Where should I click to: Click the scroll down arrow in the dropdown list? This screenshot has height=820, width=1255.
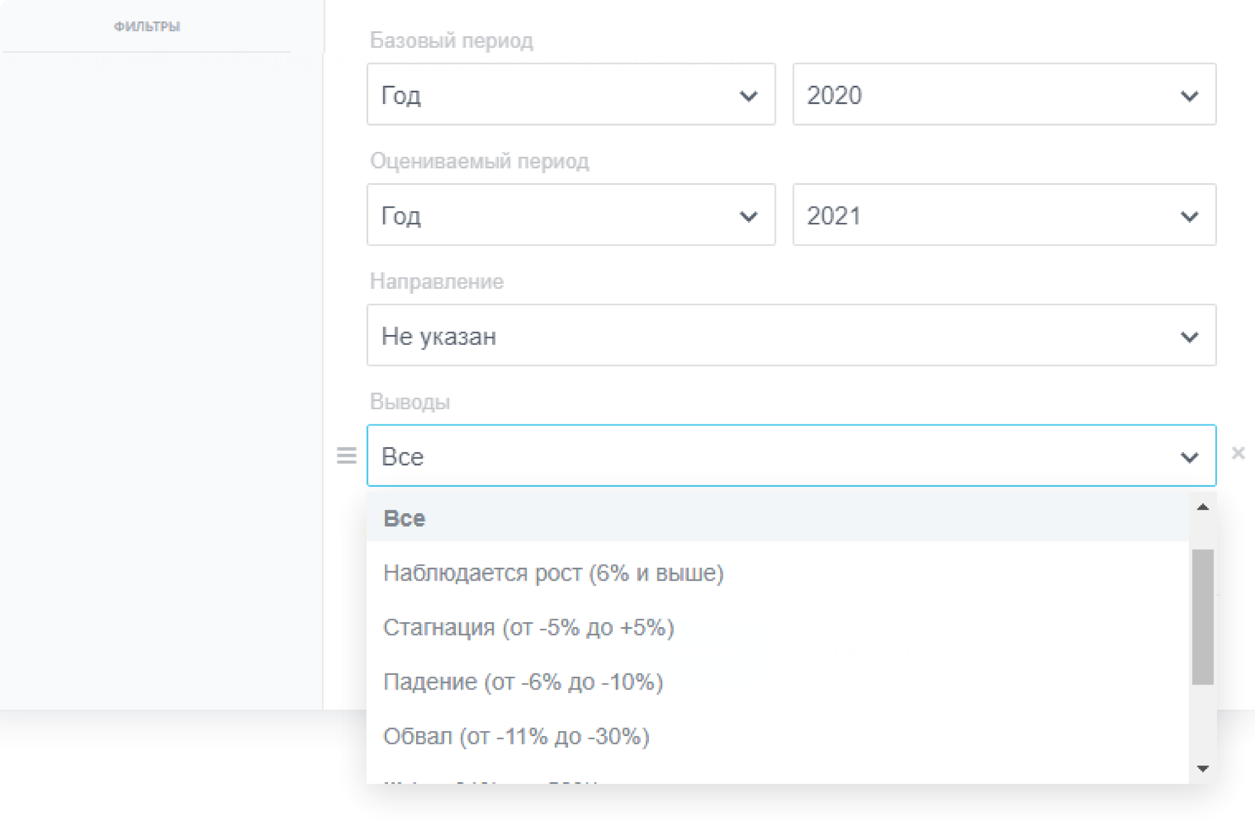tap(1202, 769)
